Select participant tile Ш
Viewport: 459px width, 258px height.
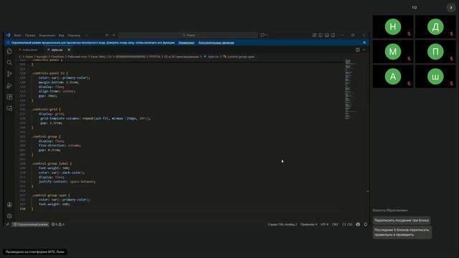click(x=435, y=77)
